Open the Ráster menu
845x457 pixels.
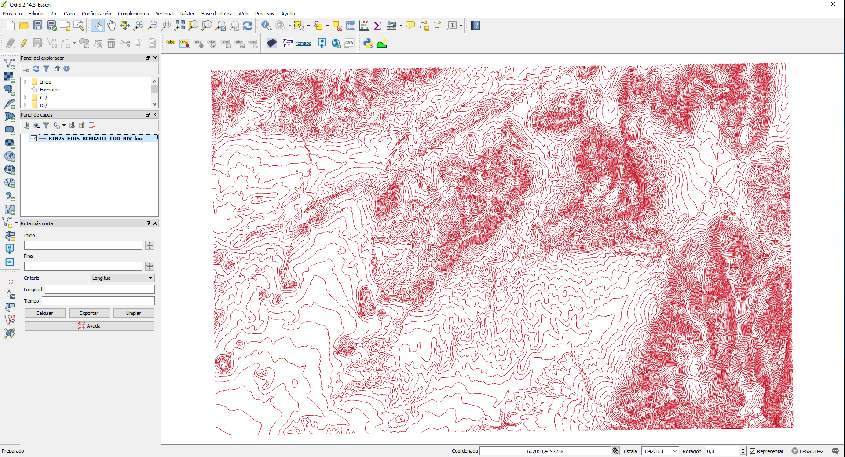(x=187, y=14)
